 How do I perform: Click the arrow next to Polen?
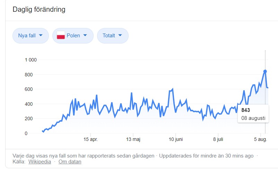click(85, 36)
